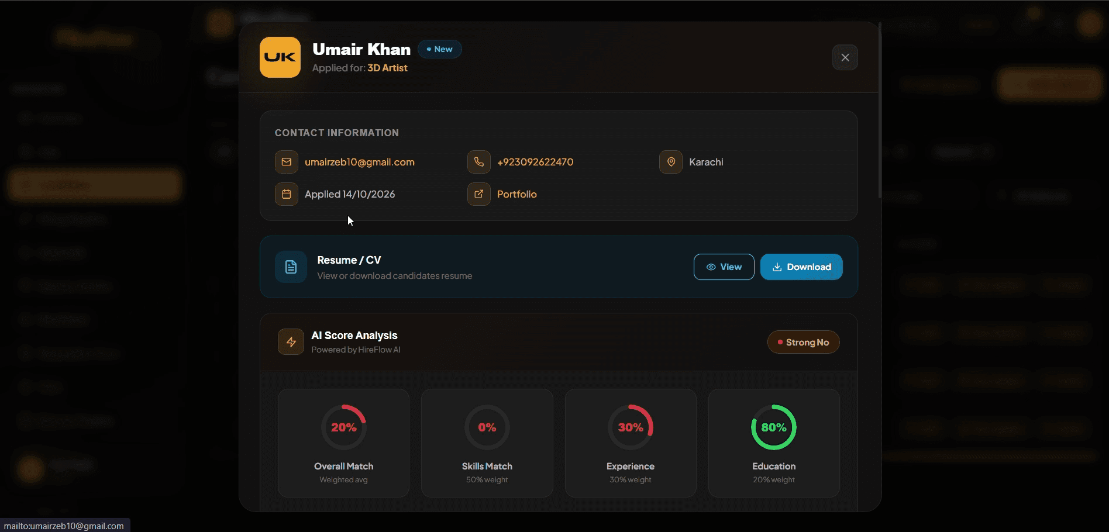The height and width of the screenshot is (532, 1109).
Task: Click the Umair Khan name heading
Action: click(361, 49)
